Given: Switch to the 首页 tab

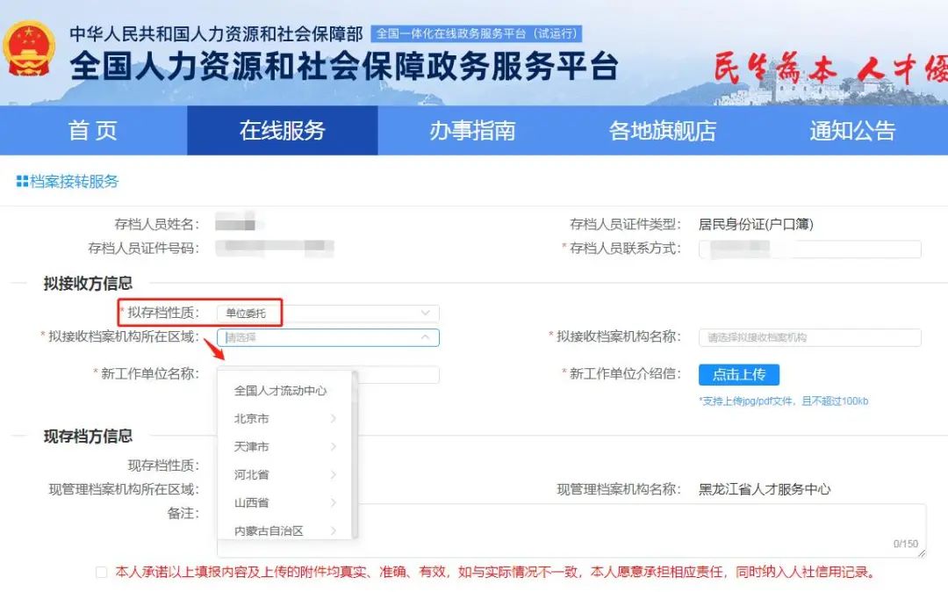Looking at the screenshot, I should pos(92,130).
